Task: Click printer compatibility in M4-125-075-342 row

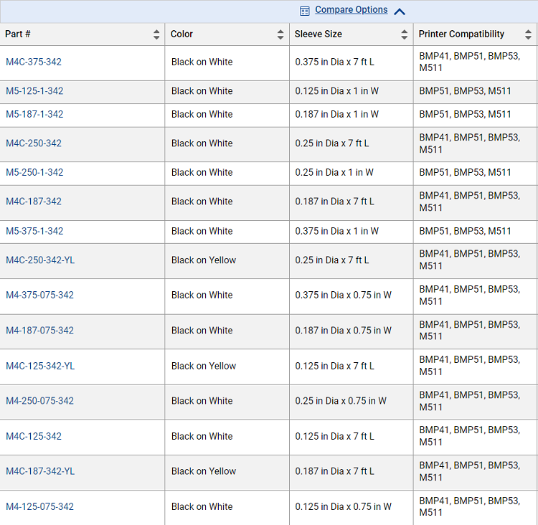Action: coord(469,506)
